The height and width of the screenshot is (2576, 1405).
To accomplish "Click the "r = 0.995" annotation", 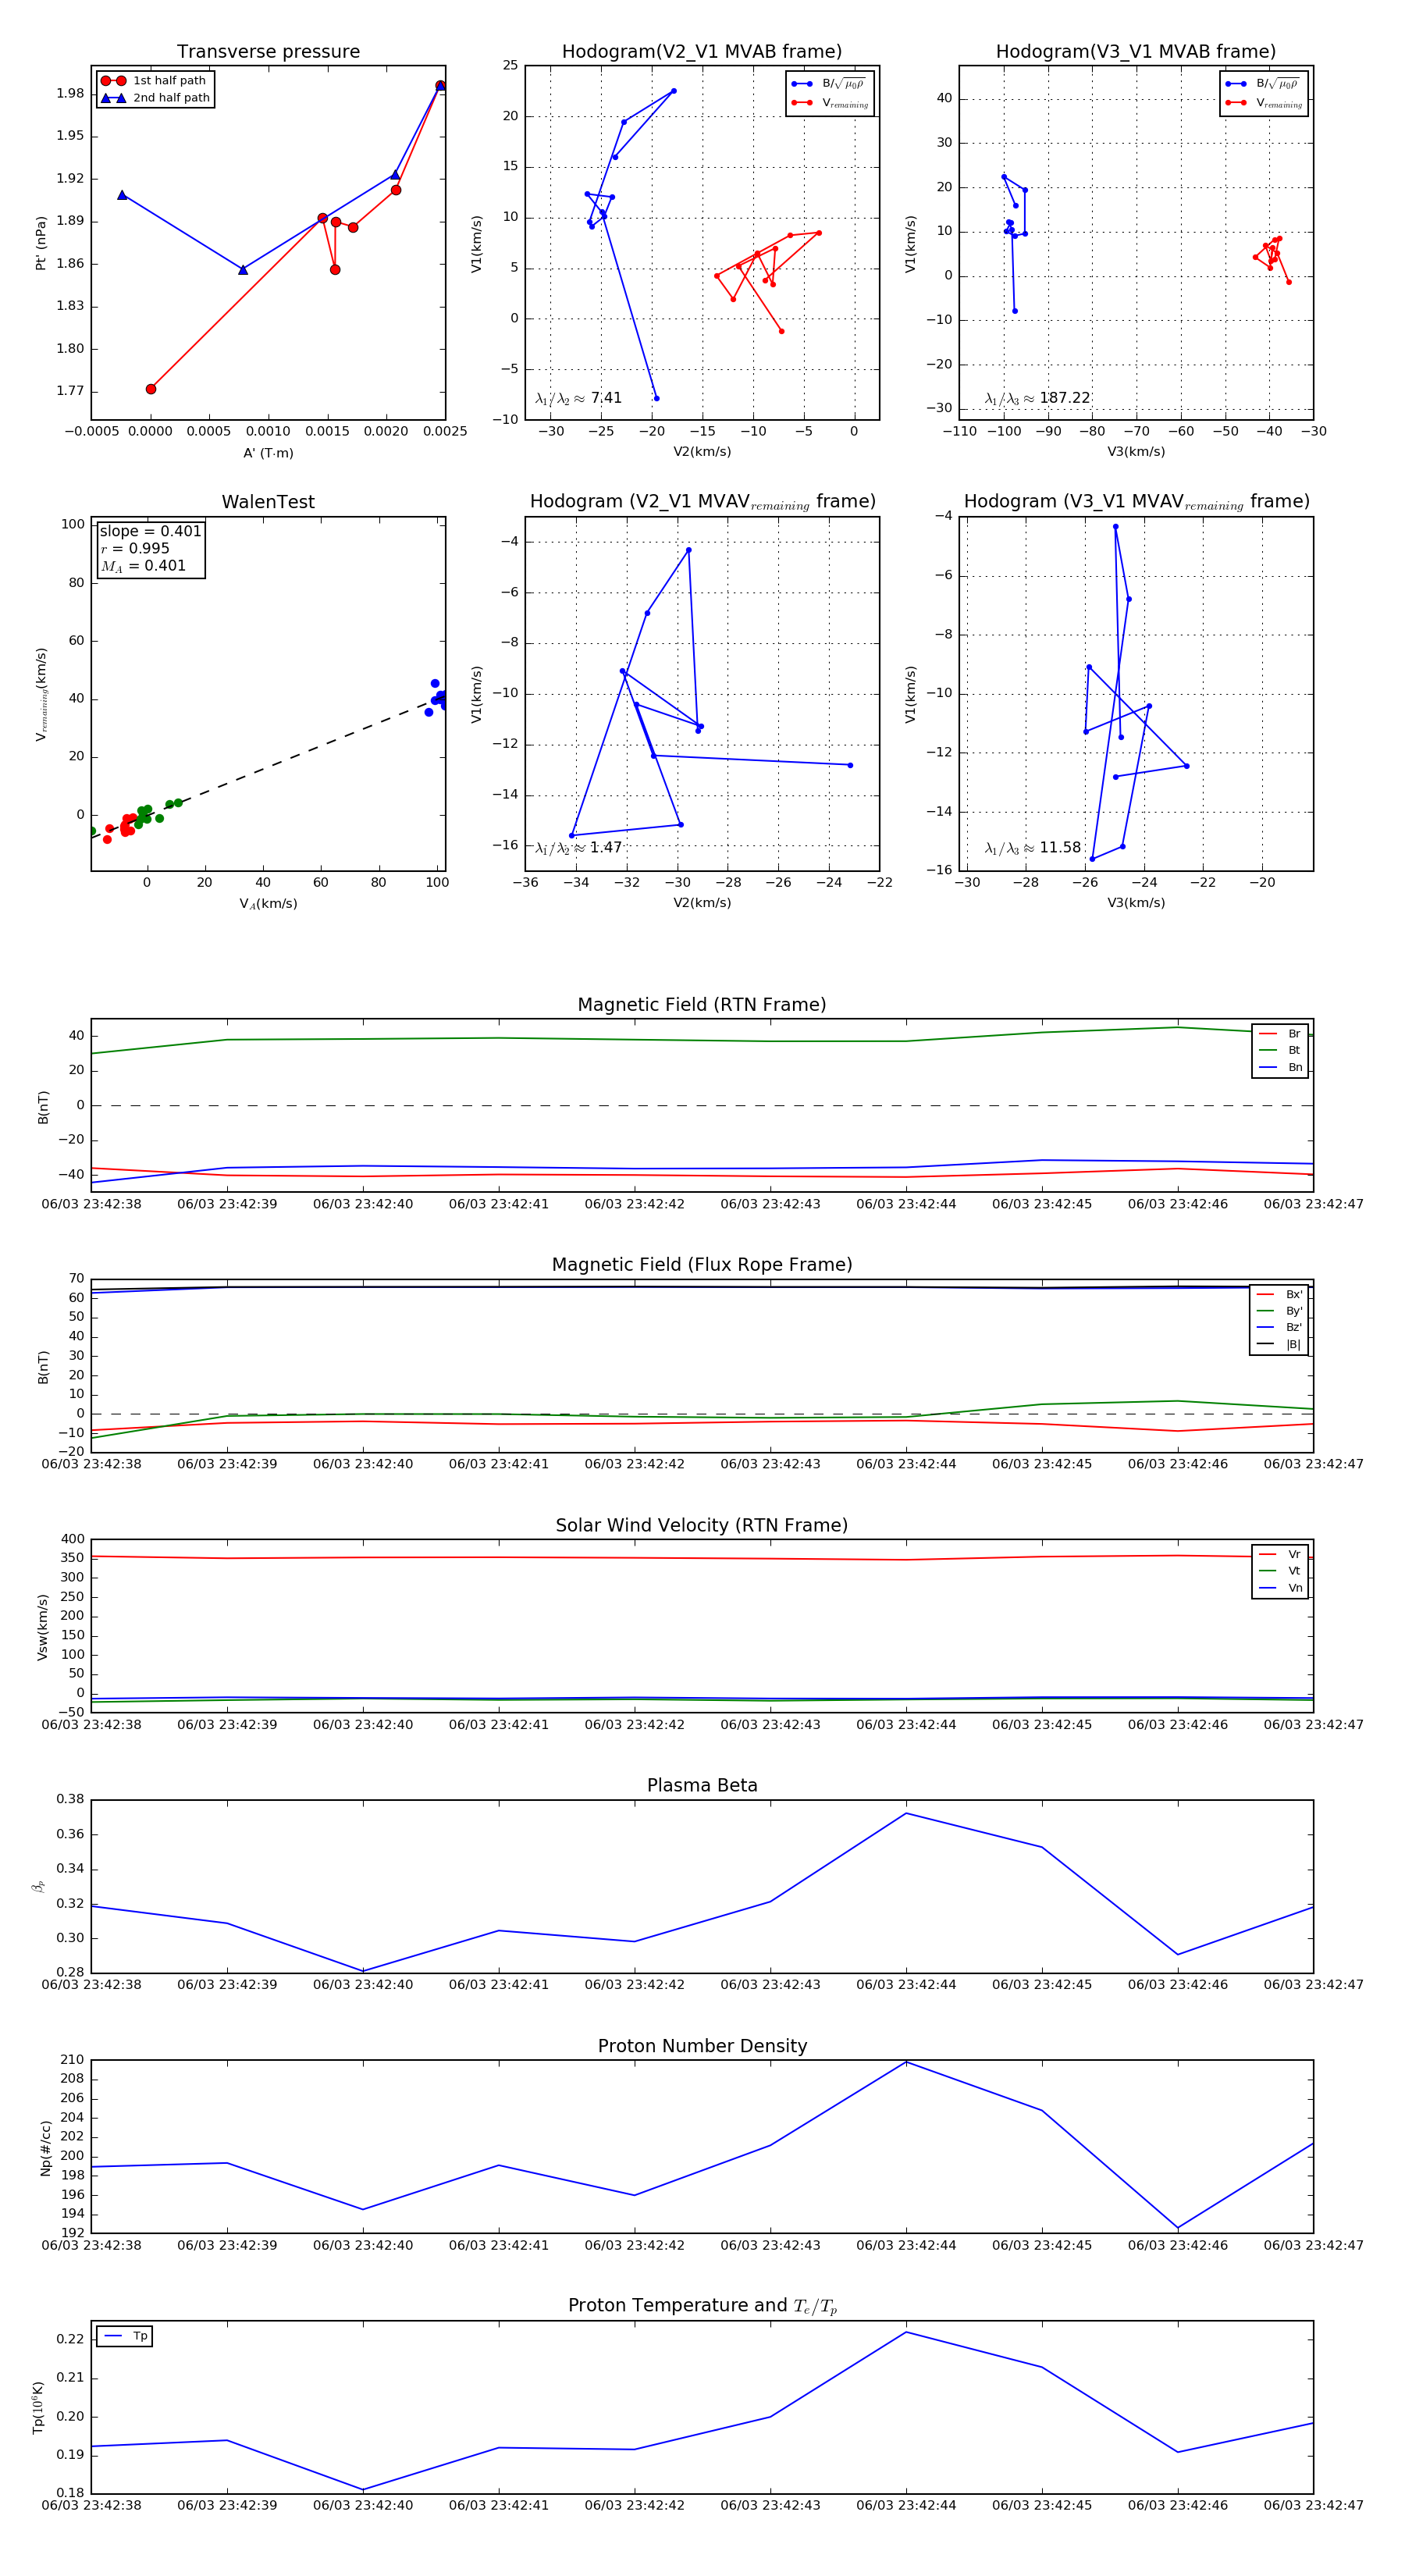I will [x=135, y=548].
